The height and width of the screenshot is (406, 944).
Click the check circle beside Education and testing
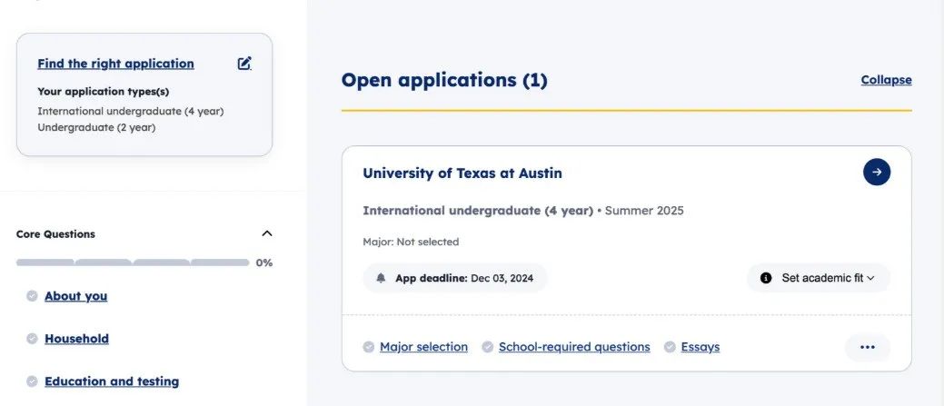click(32, 381)
